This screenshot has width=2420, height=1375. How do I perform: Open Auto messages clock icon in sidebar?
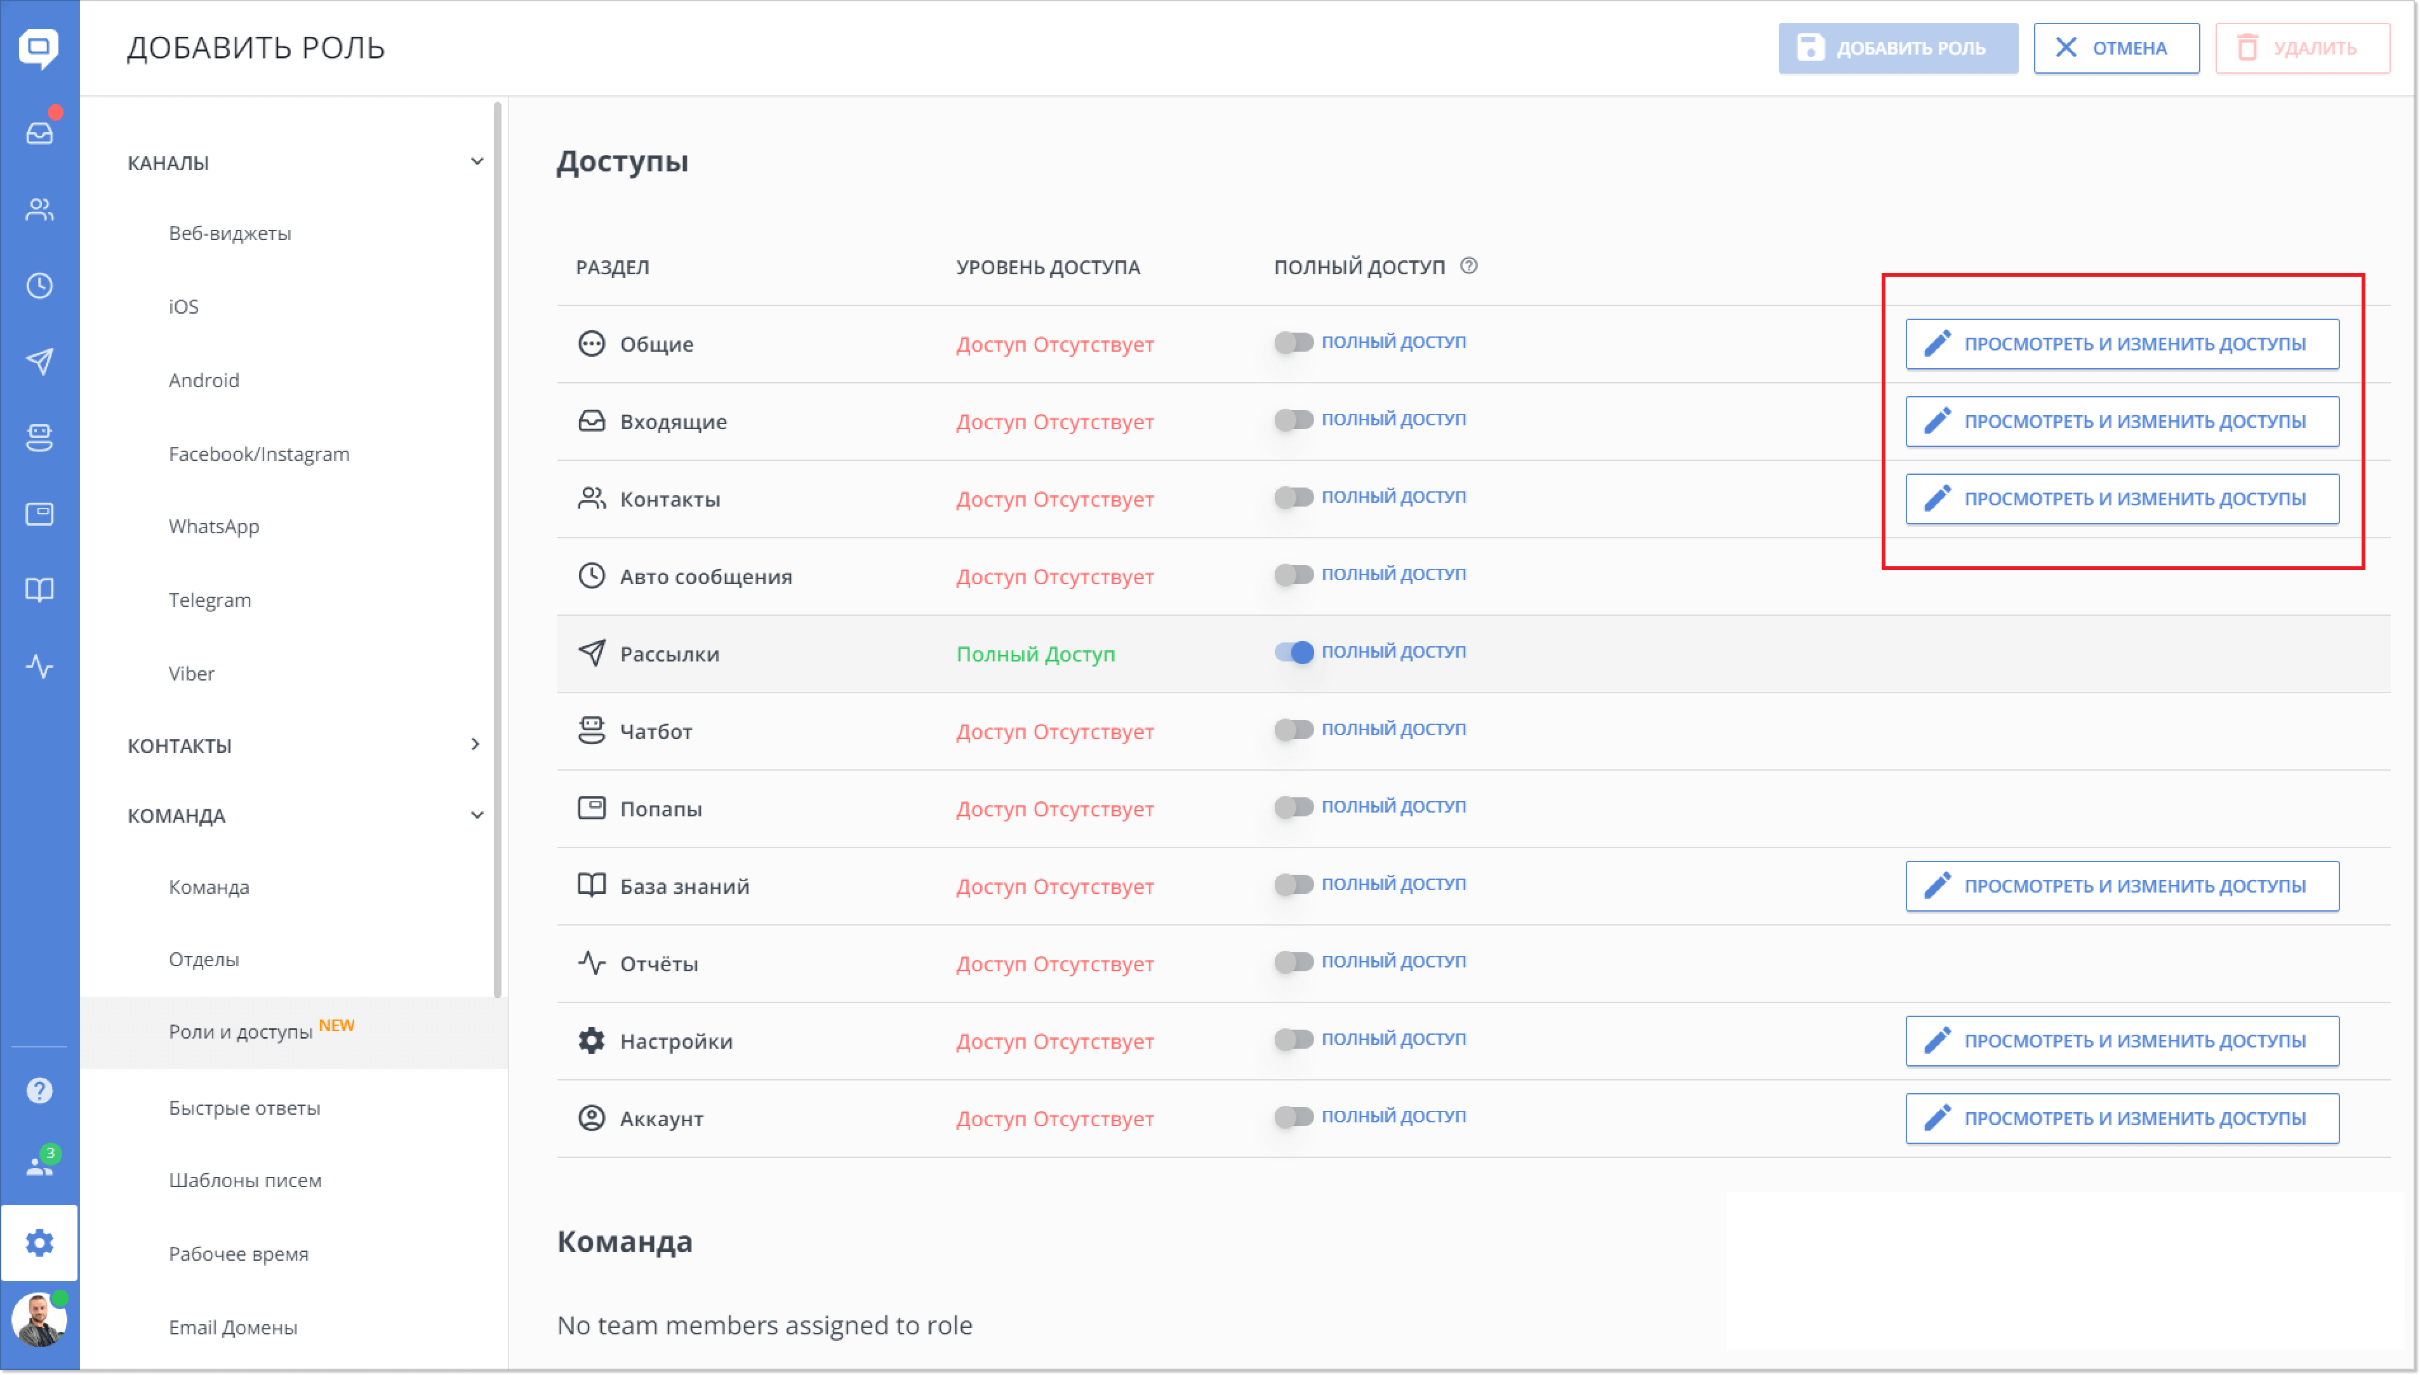[39, 285]
